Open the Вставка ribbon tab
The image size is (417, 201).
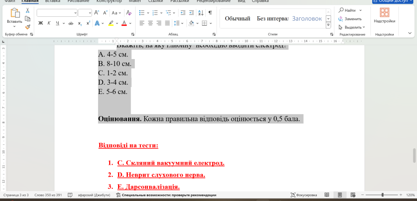coord(53,1)
